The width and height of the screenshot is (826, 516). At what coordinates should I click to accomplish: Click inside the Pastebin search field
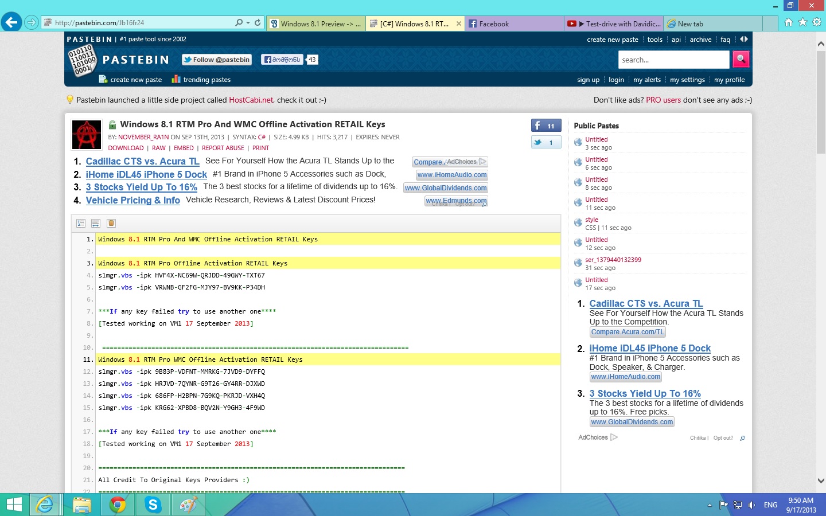pyautogui.click(x=673, y=60)
